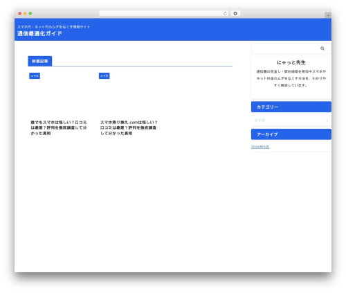Screen dimensions: 346x293
Task: Click the chevron on the スマホ category row
Action: (327, 121)
